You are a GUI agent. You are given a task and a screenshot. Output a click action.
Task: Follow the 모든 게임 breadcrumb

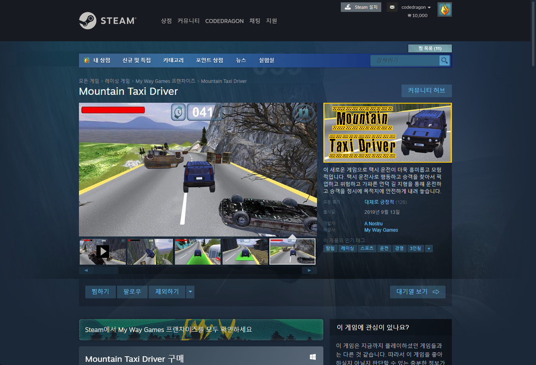click(89, 81)
